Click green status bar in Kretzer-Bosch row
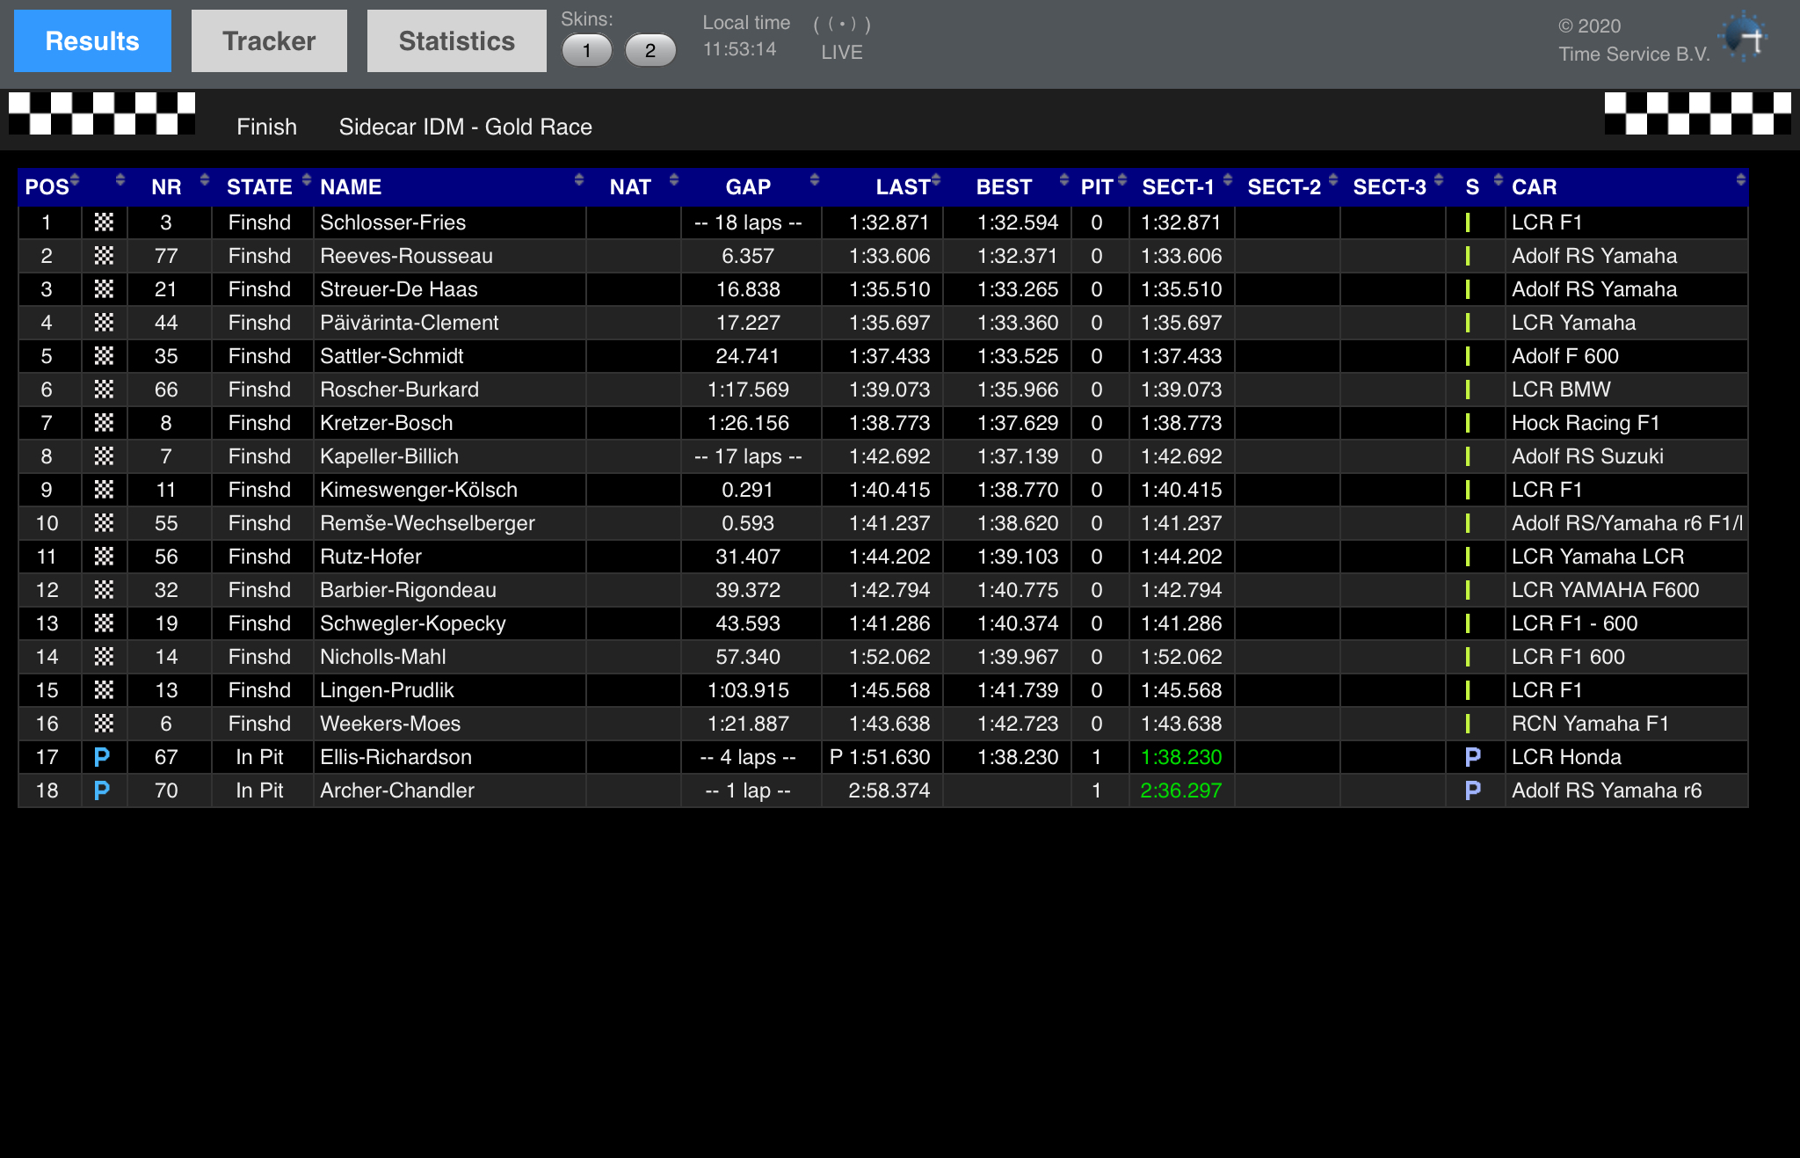The image size is (1800, 1158). pyautogui.click(x=1468, y=423)
